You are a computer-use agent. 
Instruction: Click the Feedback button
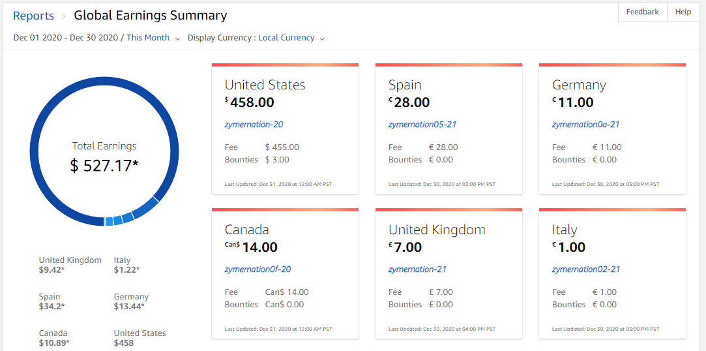tap(642, 12)
